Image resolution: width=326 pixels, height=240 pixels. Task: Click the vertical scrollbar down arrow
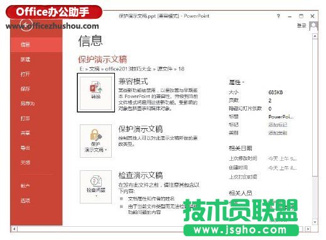pyautogui.click(x=315, y=222)
